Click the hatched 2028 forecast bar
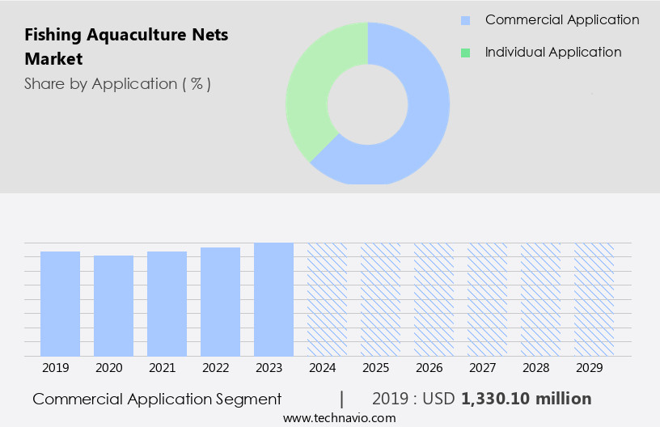The height and width of the screenshot is (427, 660). point(540,299)
